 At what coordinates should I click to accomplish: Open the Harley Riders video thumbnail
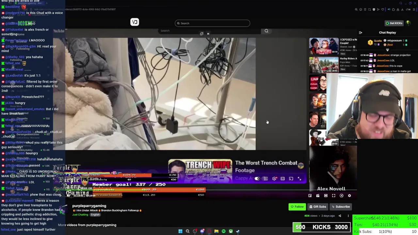point(324,65)
